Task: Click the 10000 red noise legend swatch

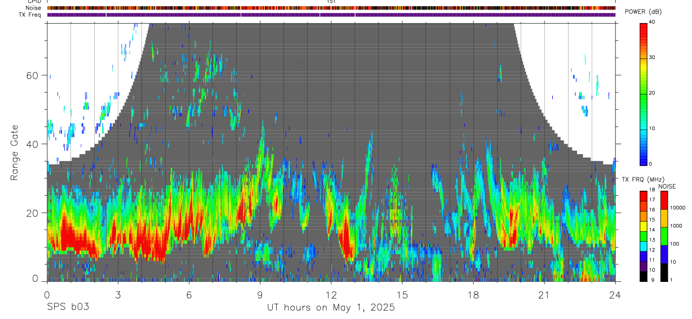Action: [664, 200]
